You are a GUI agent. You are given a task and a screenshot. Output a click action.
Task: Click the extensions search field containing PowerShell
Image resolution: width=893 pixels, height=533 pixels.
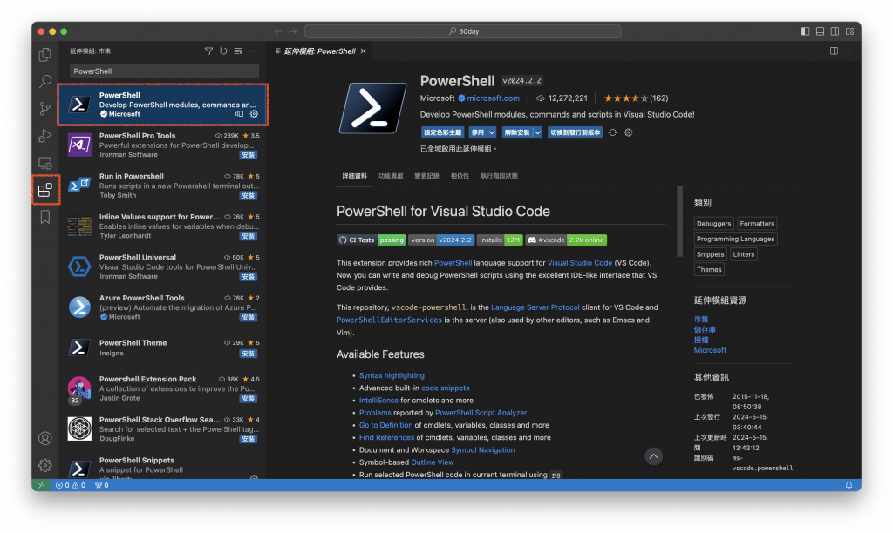tap(164, 71)
